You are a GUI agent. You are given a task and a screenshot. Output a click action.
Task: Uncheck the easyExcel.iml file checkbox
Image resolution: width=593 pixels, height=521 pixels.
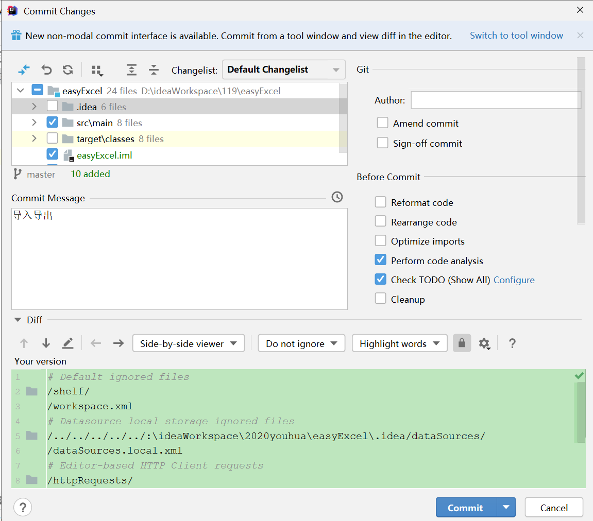click(52, 154)
